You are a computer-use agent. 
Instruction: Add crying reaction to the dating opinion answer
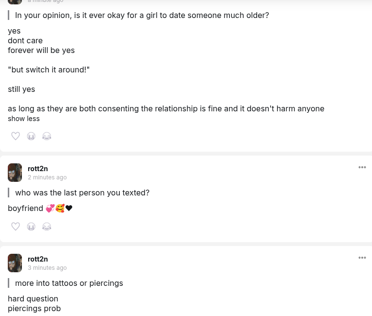[x=31, y=136]
